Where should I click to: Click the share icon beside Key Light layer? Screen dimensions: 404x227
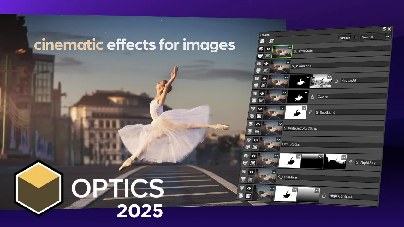point(336,81)
